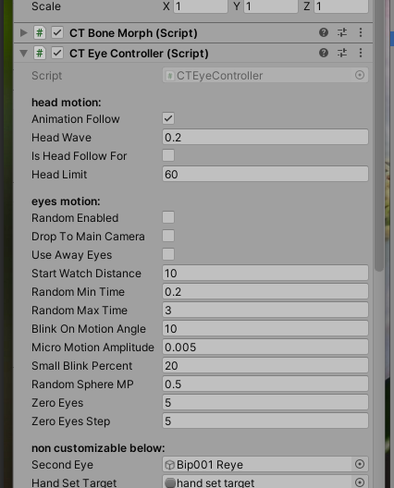Click object picker for Hand Set Target
The width and height of the screenshot is (394, 488).
point(360,482)
